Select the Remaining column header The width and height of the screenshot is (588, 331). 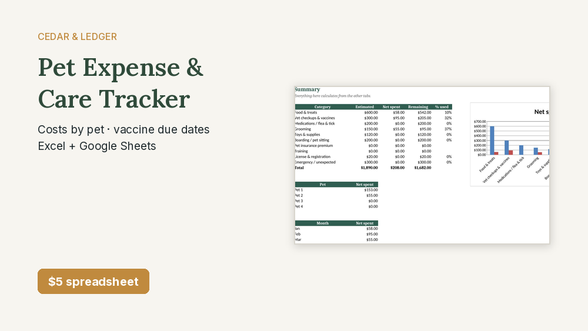(418, 107)
